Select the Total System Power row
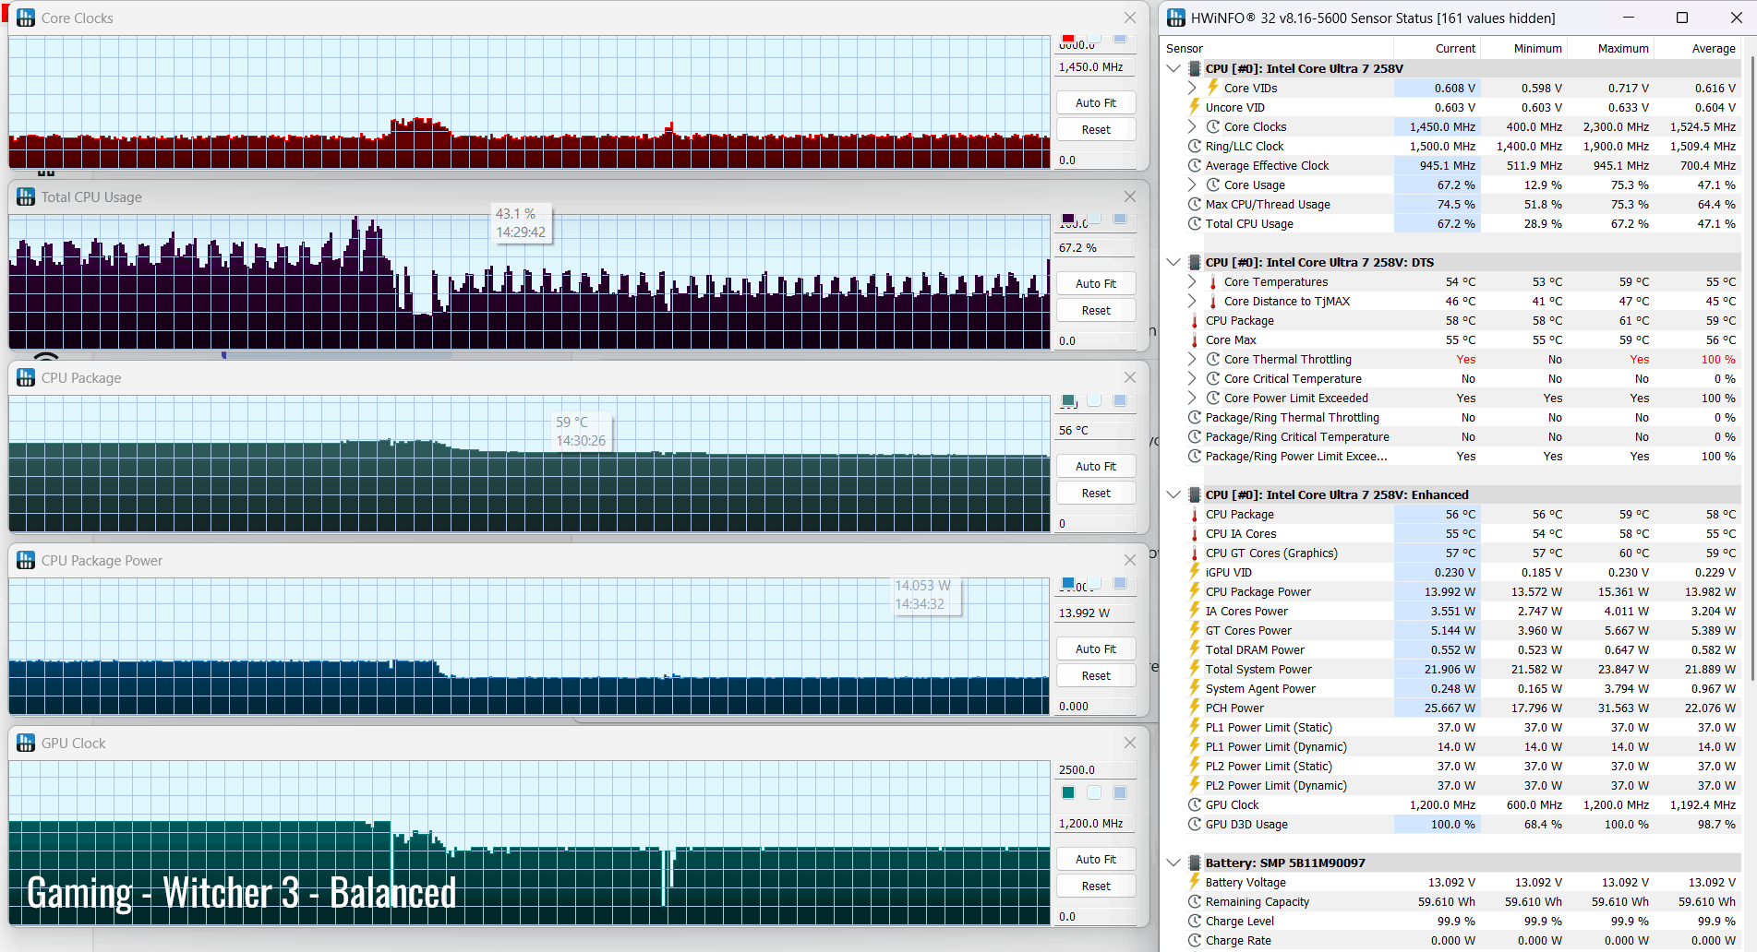The height and width of the screenshot is (952, 1757). (x=1451, y=669)
